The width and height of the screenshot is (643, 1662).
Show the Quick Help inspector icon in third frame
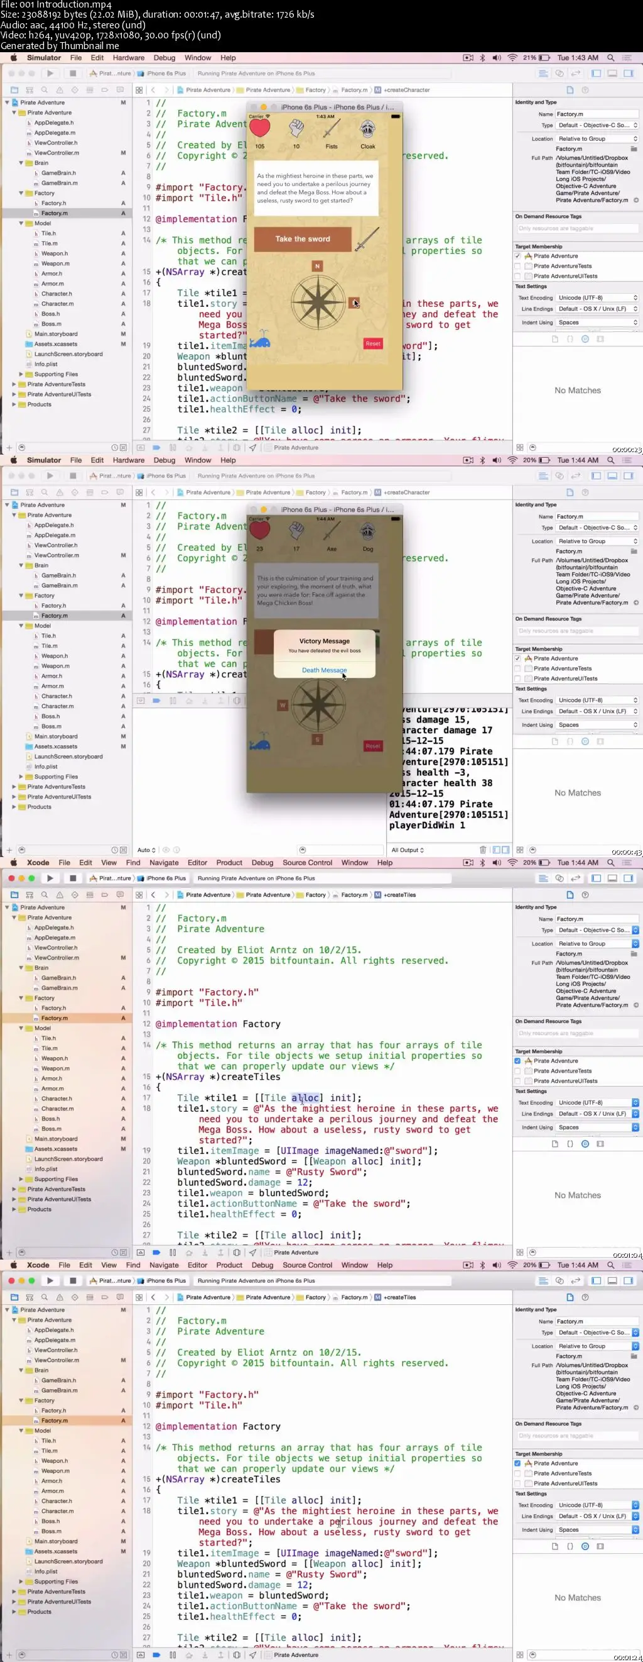[x=585, y=895]
